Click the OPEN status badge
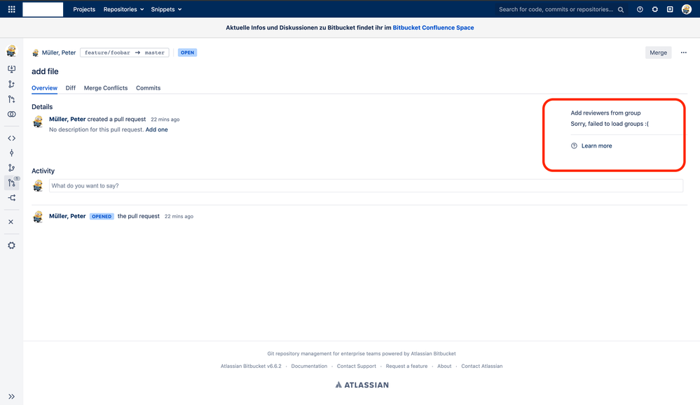Viewport: 700px width, 405px height. click(188, 52)
